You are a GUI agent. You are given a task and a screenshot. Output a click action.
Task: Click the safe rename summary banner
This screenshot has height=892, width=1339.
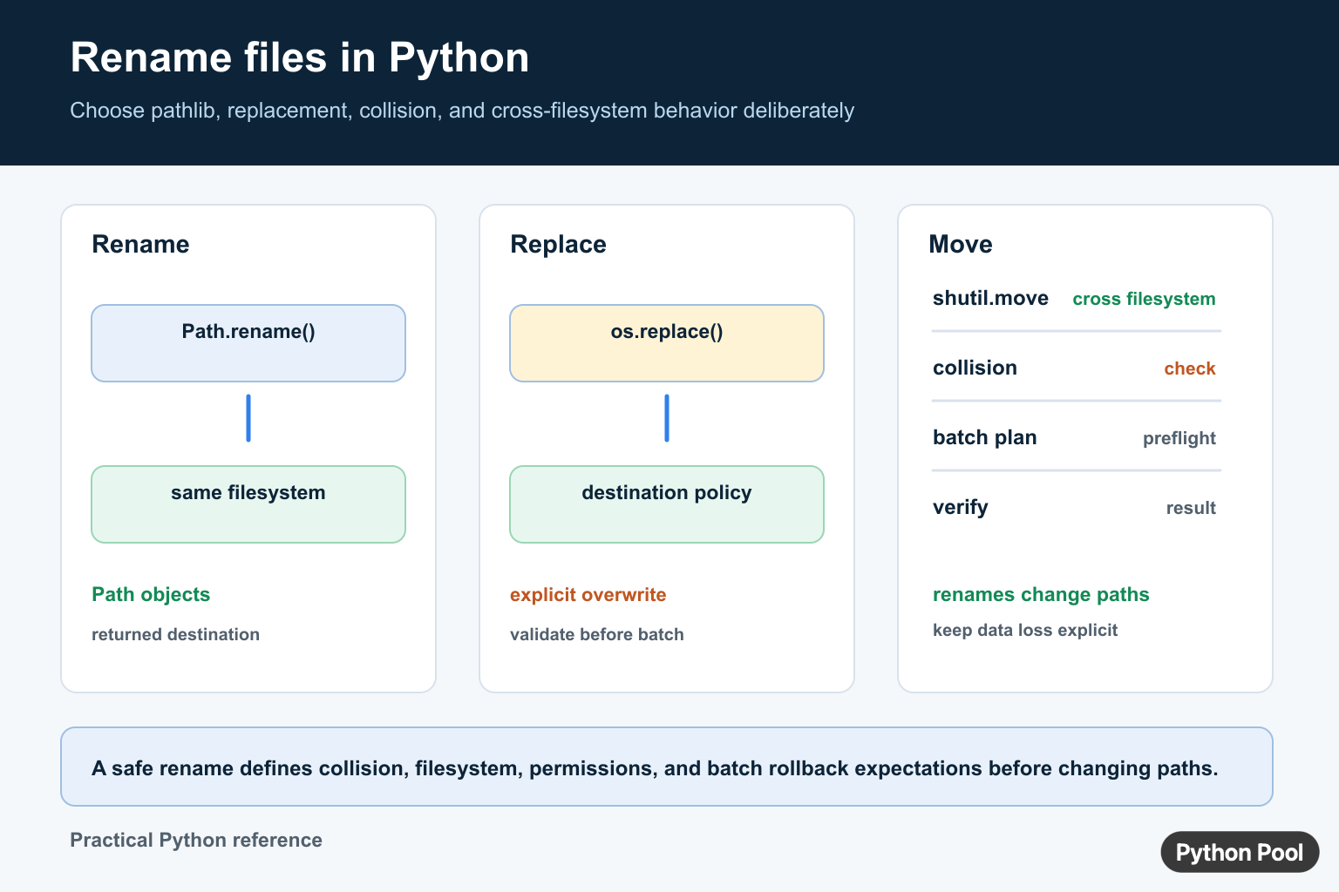[x=667, y=767]
